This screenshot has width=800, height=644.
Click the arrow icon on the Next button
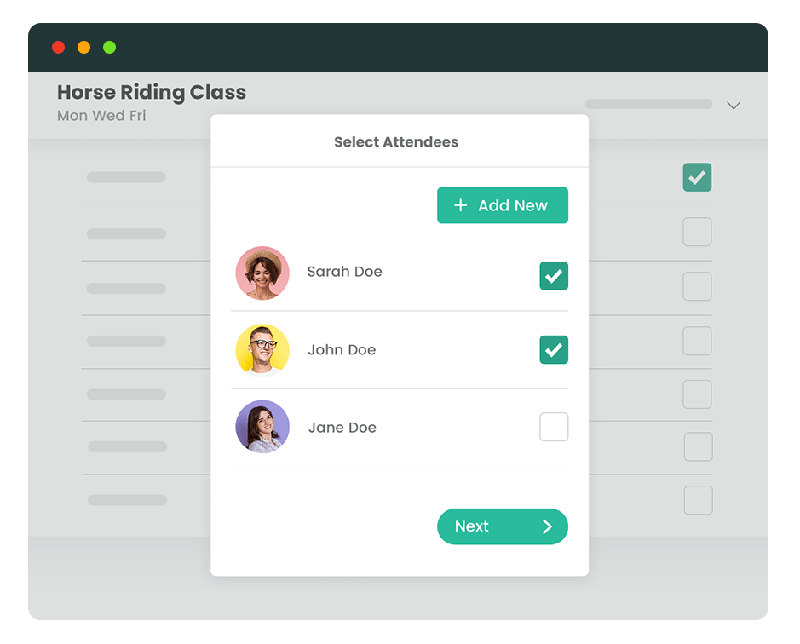point(548,526)
